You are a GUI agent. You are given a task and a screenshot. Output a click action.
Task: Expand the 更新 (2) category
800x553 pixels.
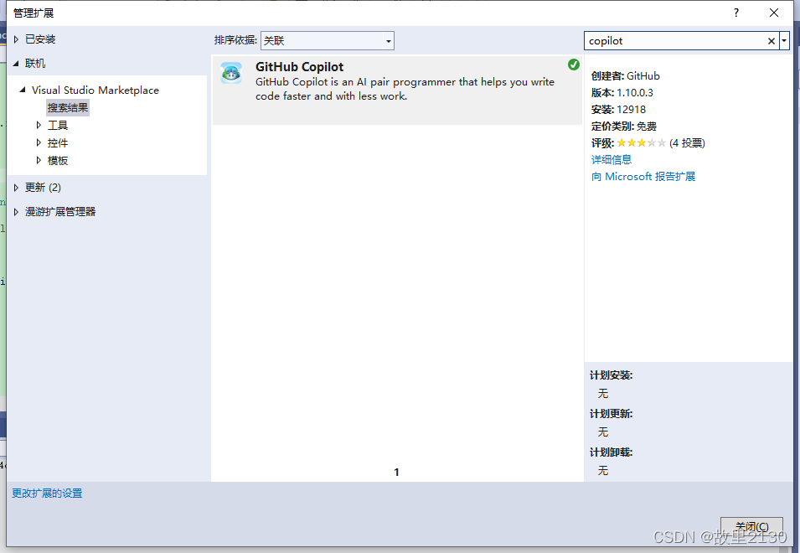[16, 187]
